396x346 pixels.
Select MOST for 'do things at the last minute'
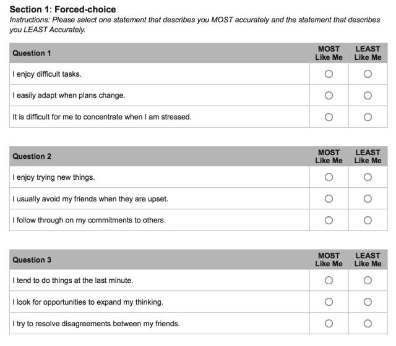(x=329, y=281)
